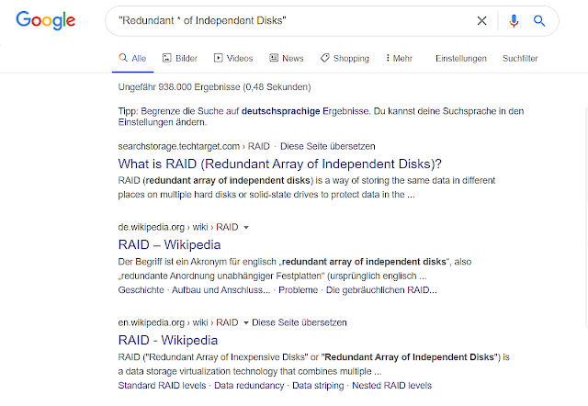Clear the search box with X icon
This screenshot has width=588, height=406.
click(x=481, y=20)
